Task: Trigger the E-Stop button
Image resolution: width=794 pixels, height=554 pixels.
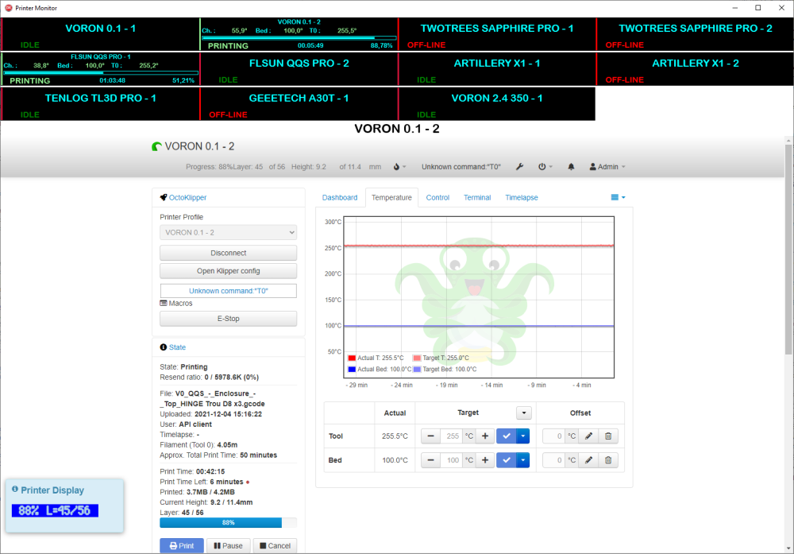Action: pyautogui.click(x=229, y=319)
